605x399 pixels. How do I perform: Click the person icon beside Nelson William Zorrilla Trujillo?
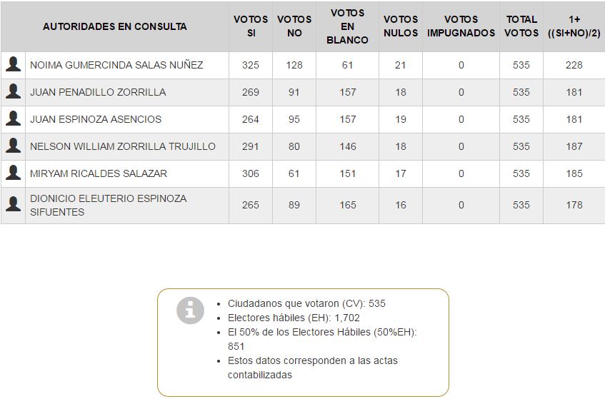(x=13, y=146)
